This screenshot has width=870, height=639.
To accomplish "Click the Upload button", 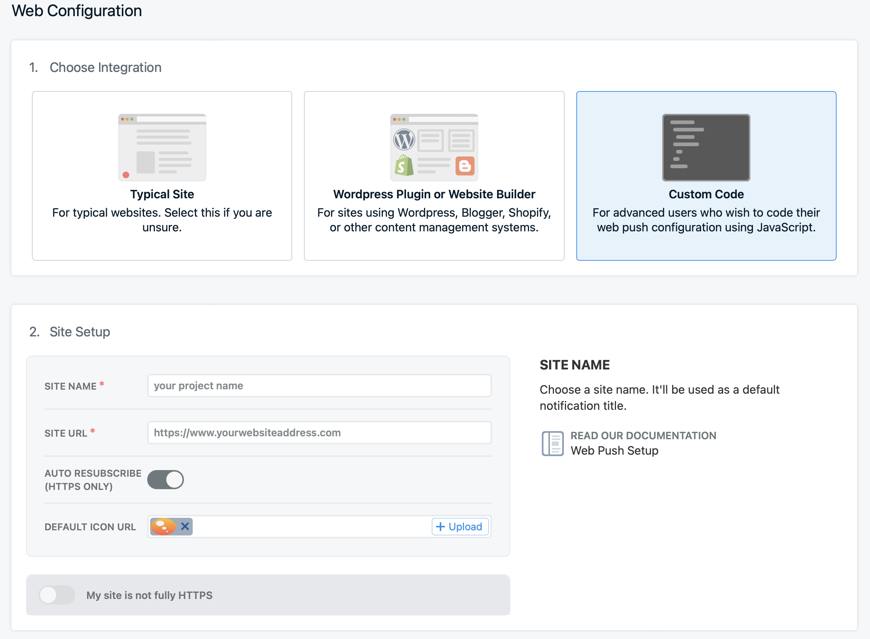I will coord(460,526).
